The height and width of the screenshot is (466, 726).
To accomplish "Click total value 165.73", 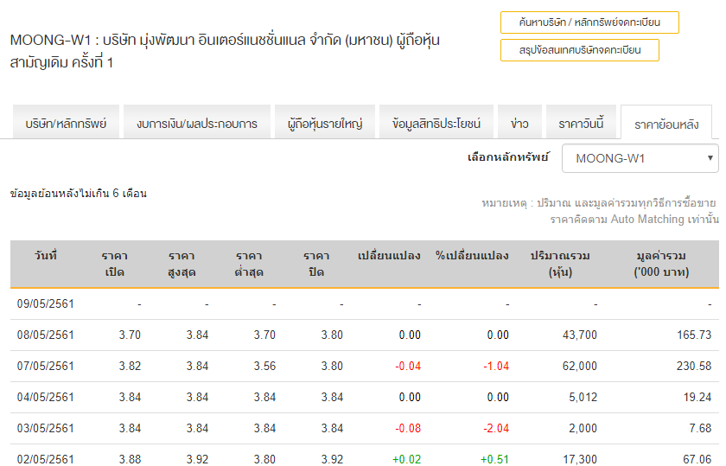I will 694,335.
